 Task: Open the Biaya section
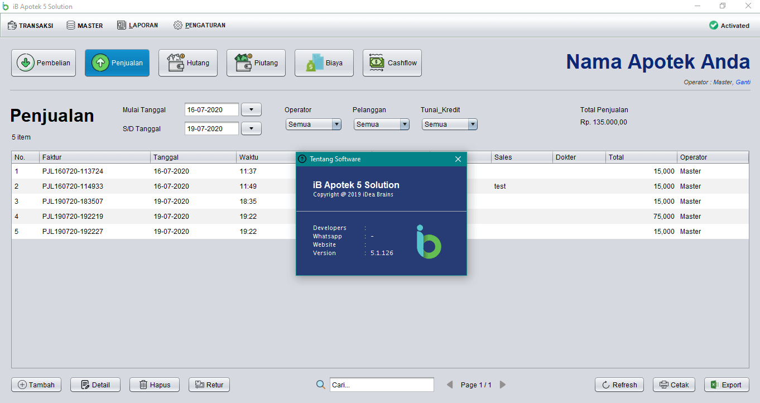(324, 63)
